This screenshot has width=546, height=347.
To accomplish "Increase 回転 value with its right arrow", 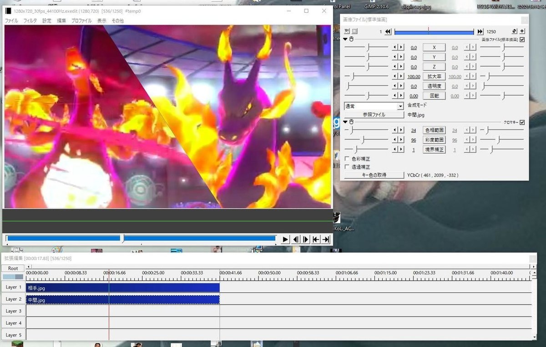I will tap(401, 96).
